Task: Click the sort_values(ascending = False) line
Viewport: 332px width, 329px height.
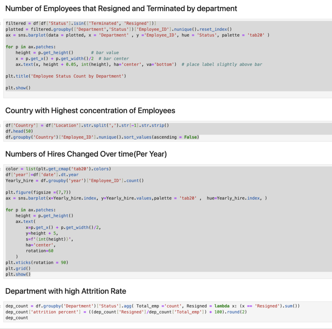Action: 102,137
